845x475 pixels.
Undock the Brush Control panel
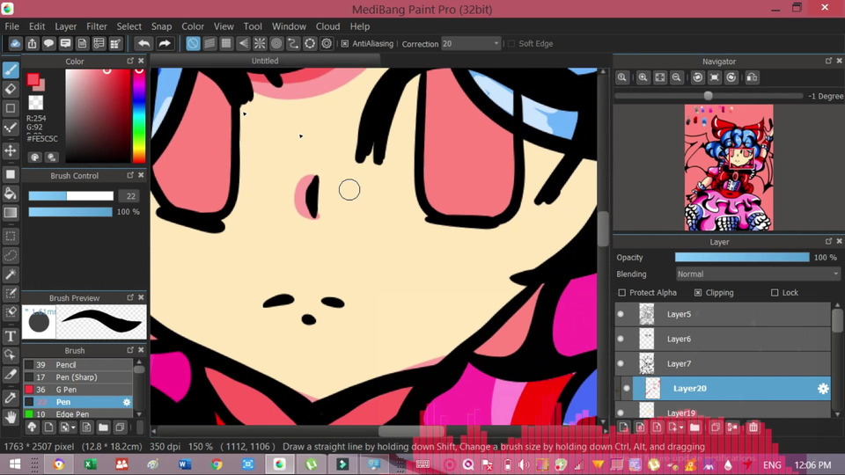tap(130, 175)
